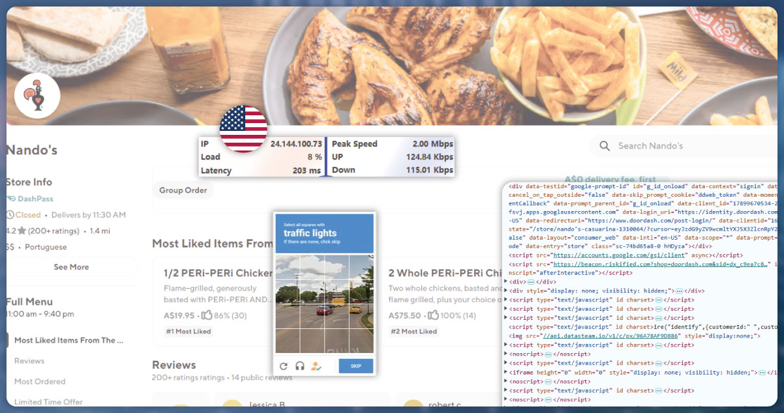The width and height of the screenshot is (784, 413).
Task: Click the #1 Most Liked tag
Action: click(188, 332)
